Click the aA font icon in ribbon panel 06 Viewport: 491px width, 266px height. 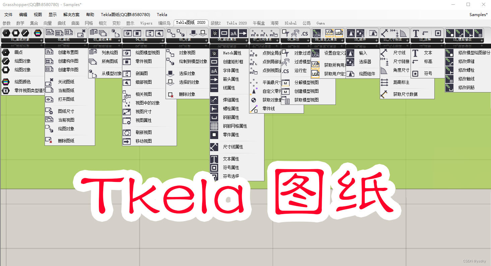coord(234,33)
